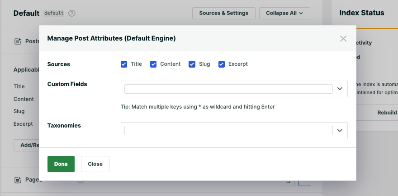Click the "Slug" attribute row in background
398x196 pixels.
point(19,111)
